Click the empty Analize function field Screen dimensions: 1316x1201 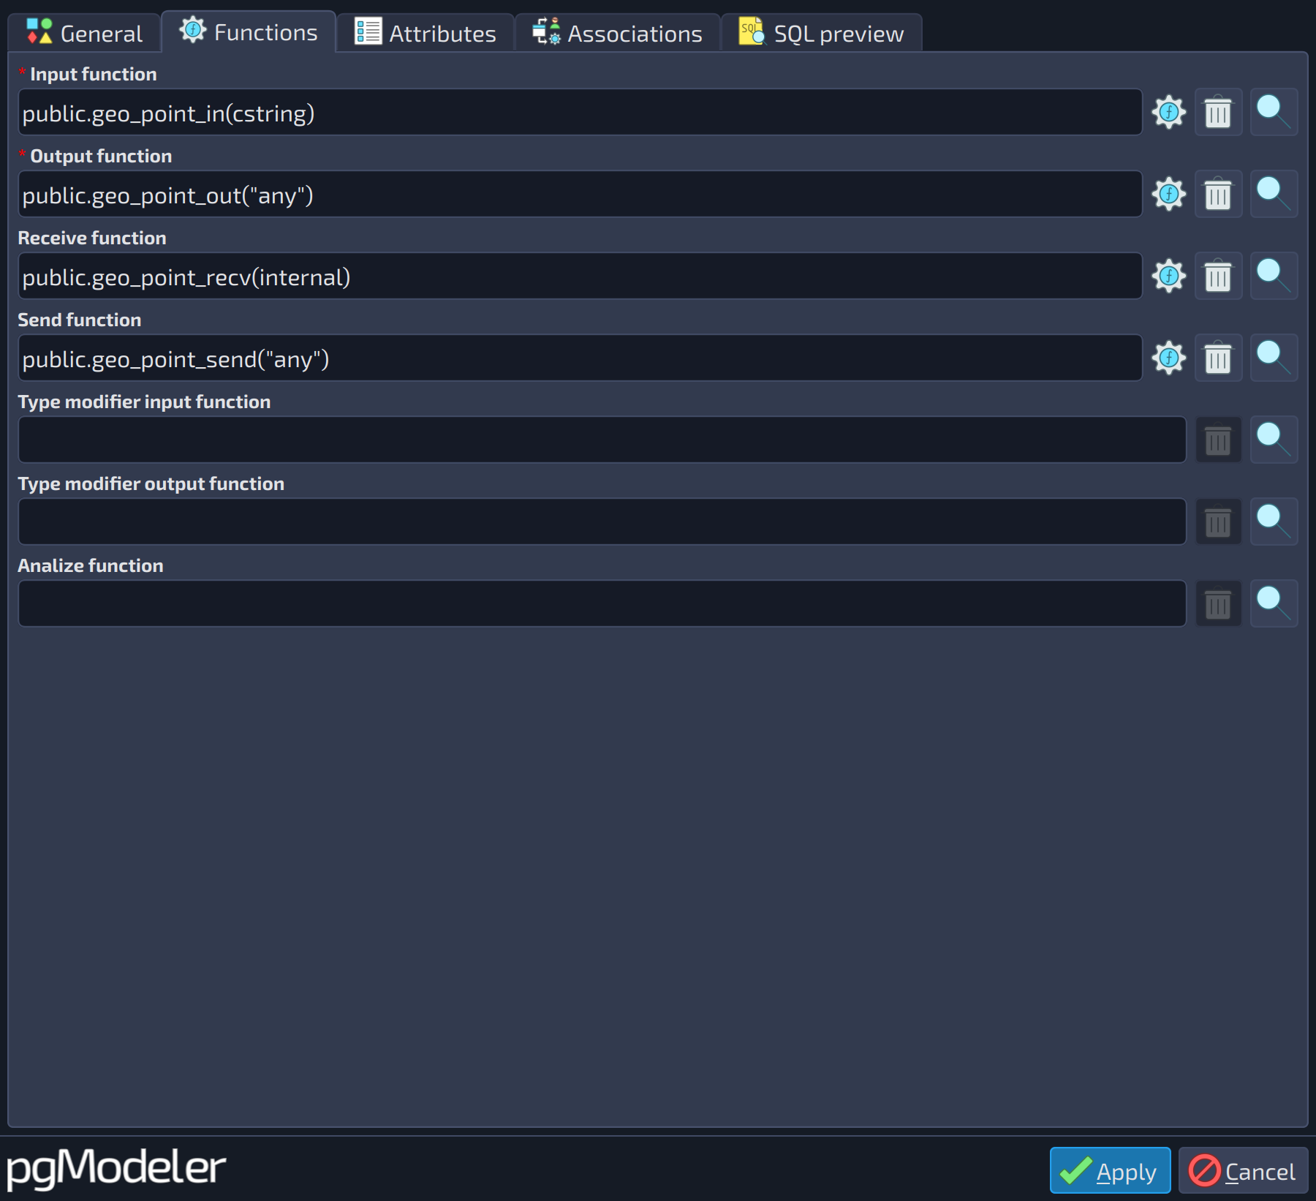point(602,604)
